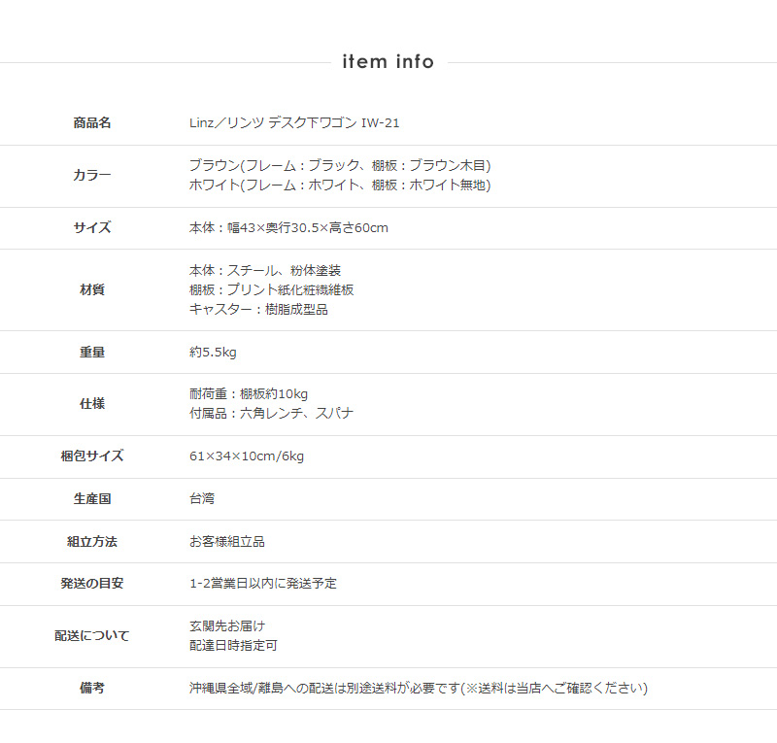Screen dimensions: 777x743
Task: Select the product name Linz／リンツ デスク下ワゴン IW-21
Action: pos(294,123)
